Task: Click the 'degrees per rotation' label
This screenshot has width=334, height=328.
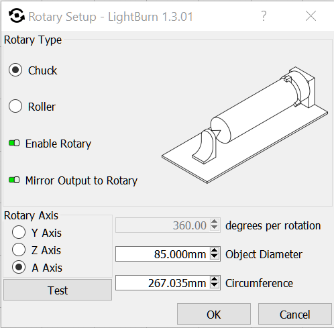Action: (x=273, y=225)
